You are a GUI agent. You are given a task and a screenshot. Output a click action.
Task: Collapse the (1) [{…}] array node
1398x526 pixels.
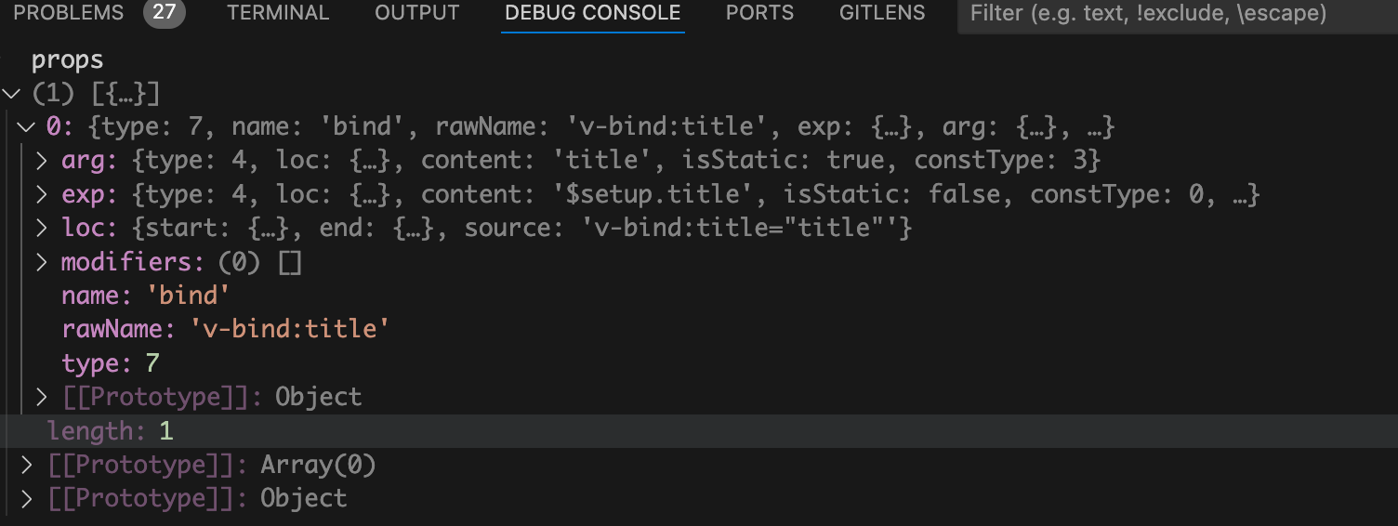(x=11, y=94)
